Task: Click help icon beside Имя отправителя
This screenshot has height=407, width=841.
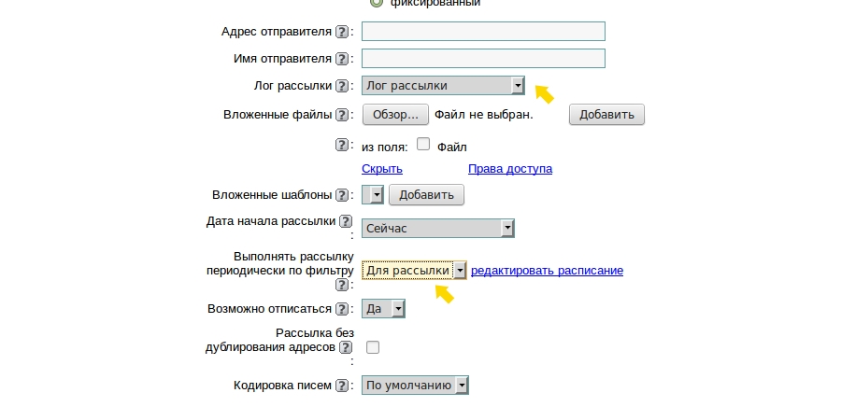Action: [342, 59]
